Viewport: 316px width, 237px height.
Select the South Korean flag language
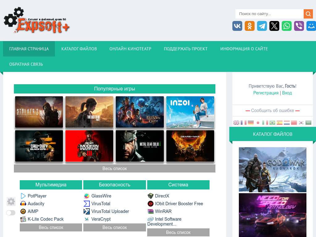301,123
